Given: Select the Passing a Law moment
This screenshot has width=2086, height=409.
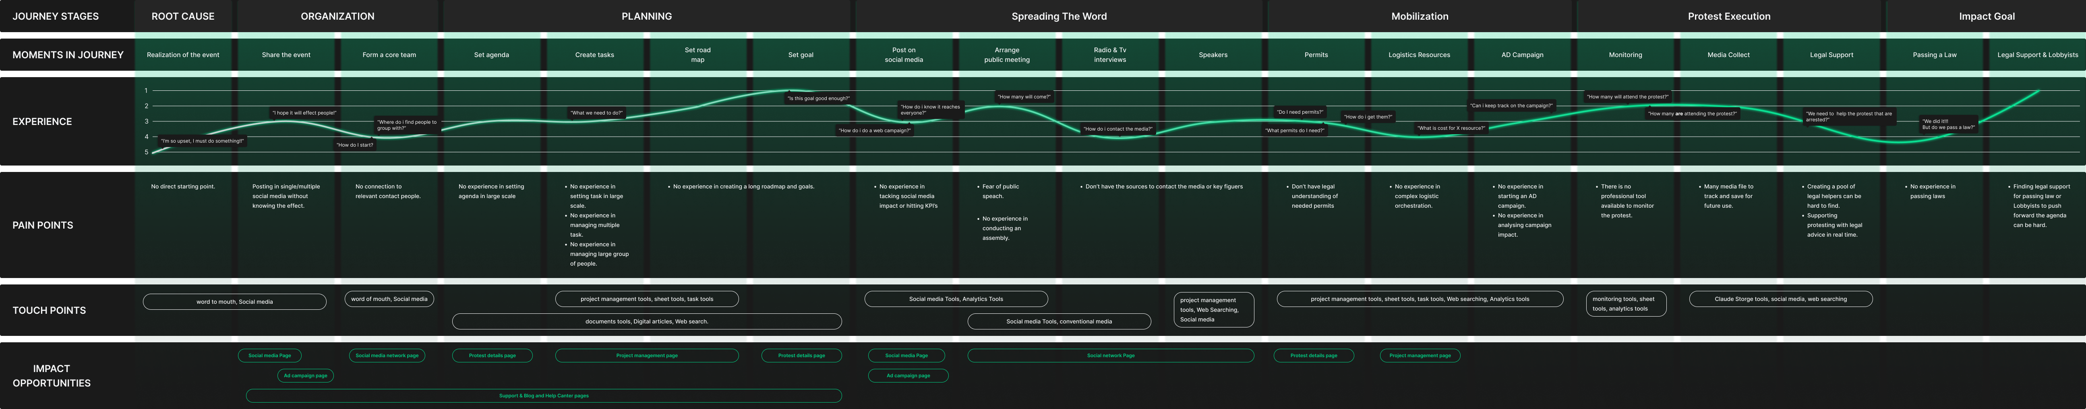Looking at the screenshot, I should (x=1935, y=55).
